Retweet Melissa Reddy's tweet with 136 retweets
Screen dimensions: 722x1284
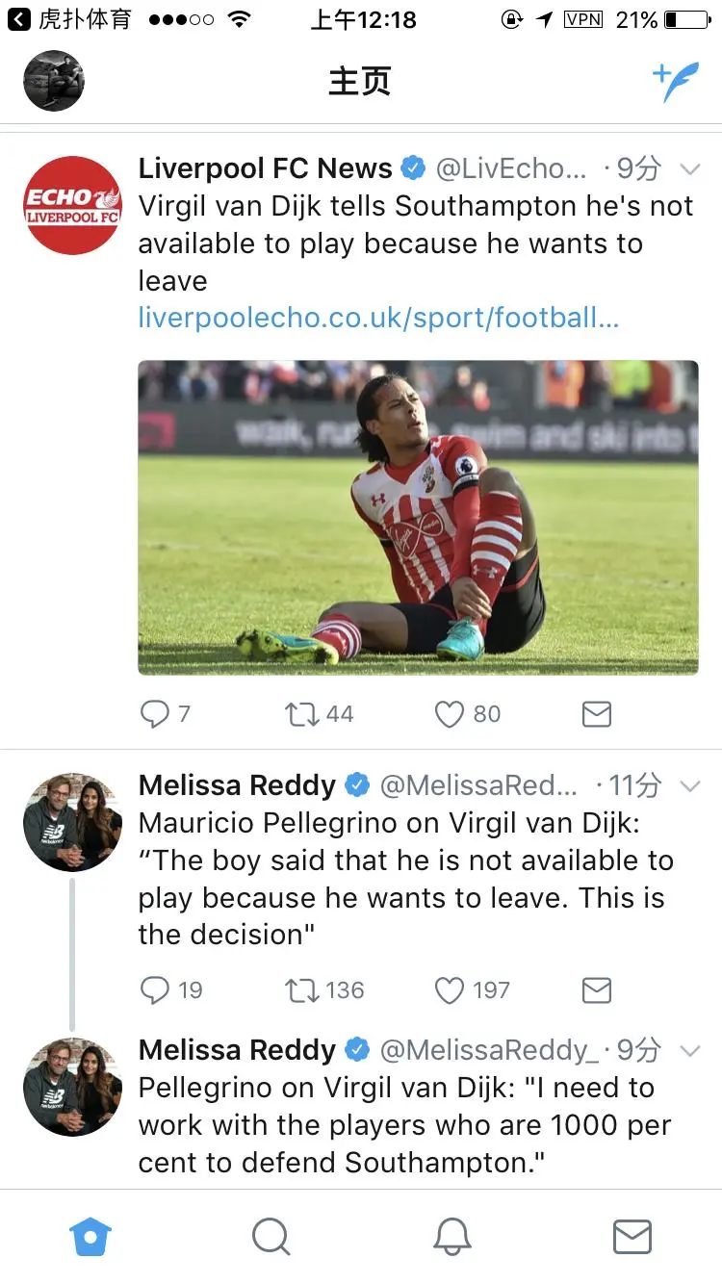click(x=303, y=990)
